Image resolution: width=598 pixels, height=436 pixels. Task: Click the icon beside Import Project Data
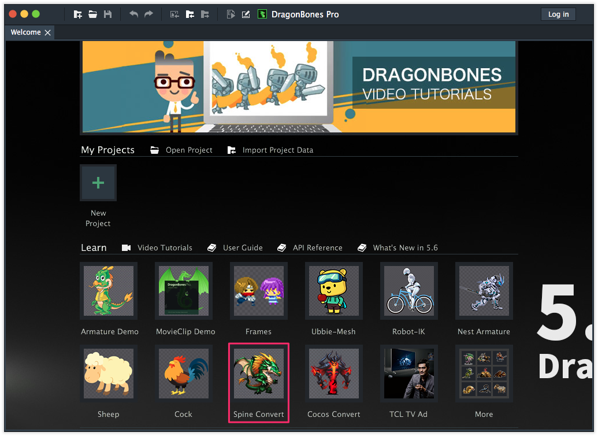[232, 150]
